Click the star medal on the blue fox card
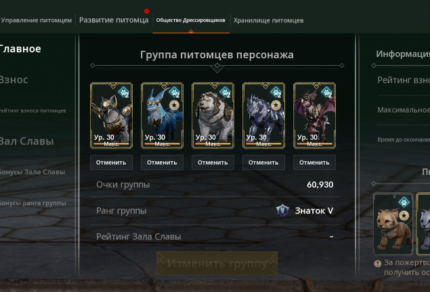Image resolution: width=430 pixels, height=292 pixels. click(x=174, y=105)
